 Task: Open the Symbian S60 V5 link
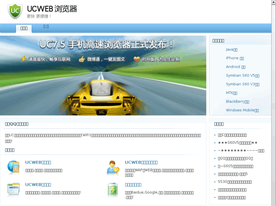click(243, 75)
